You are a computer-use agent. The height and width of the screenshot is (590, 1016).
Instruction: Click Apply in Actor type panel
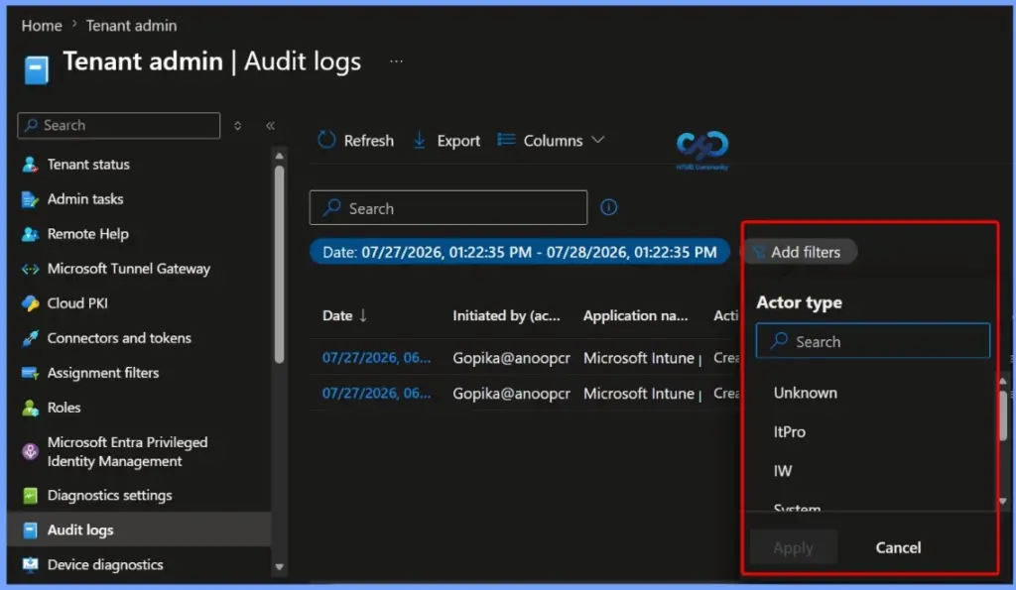(793, 548)
